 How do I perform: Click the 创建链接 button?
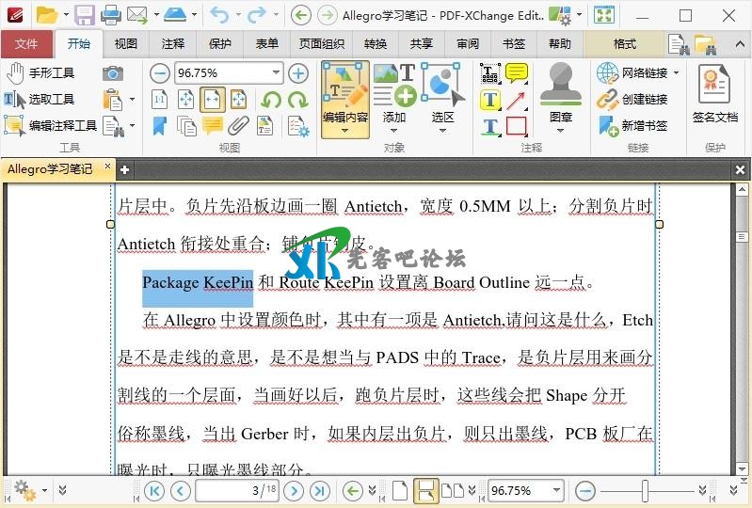[633, 100]
